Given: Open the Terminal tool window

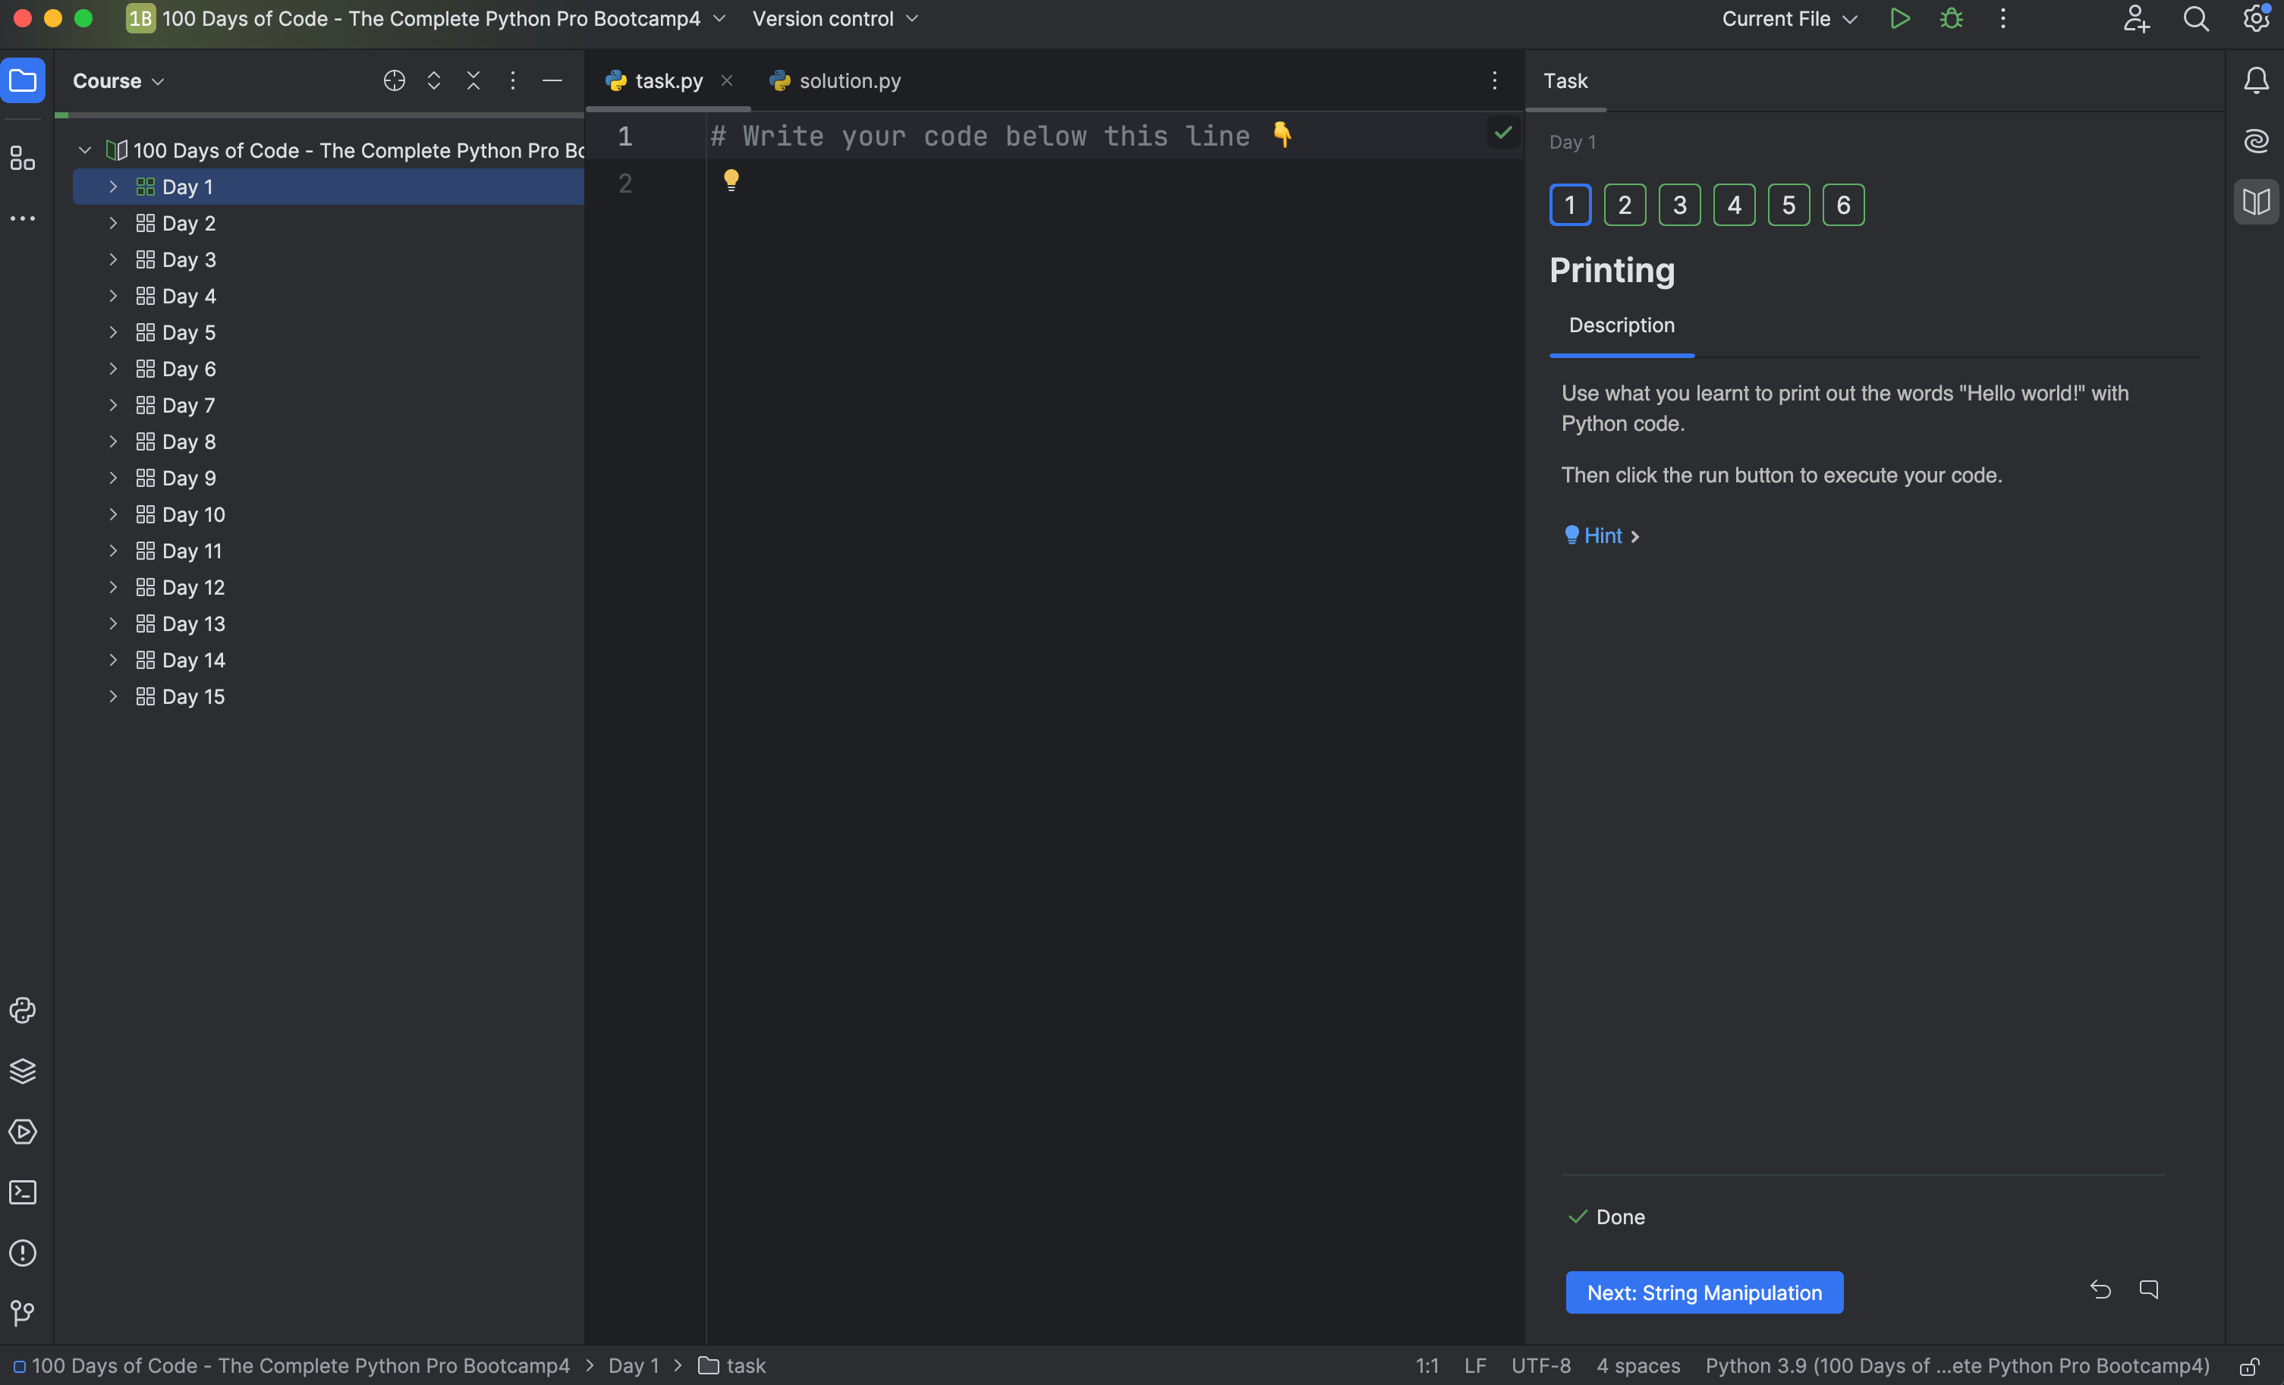Looking at the screenshot, I should point(22,1192).
